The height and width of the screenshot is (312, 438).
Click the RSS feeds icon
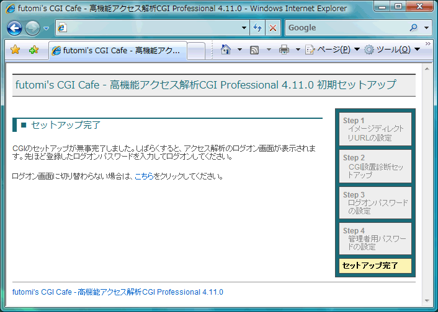(x=254, y=50)
